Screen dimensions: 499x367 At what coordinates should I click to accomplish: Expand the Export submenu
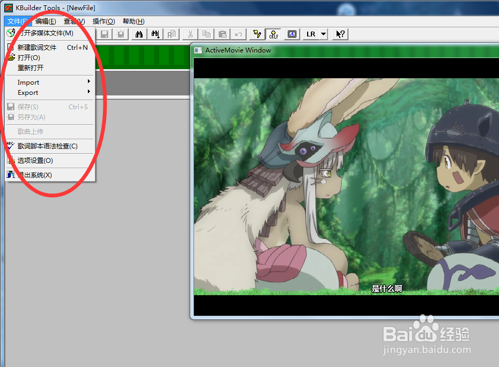50,93
